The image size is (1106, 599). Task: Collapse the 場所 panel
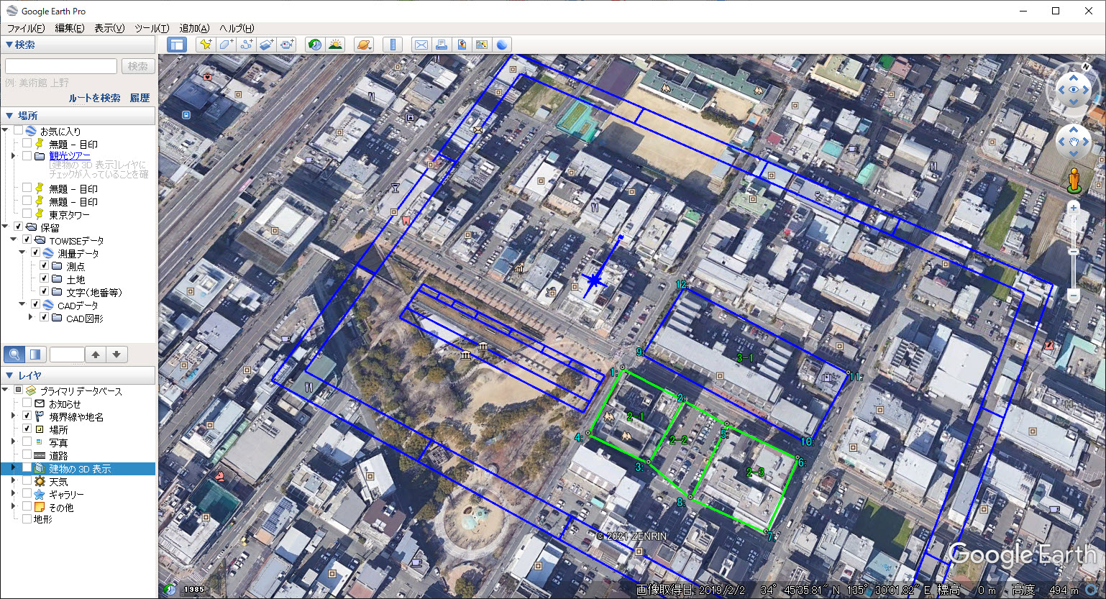tap(9, 115)
